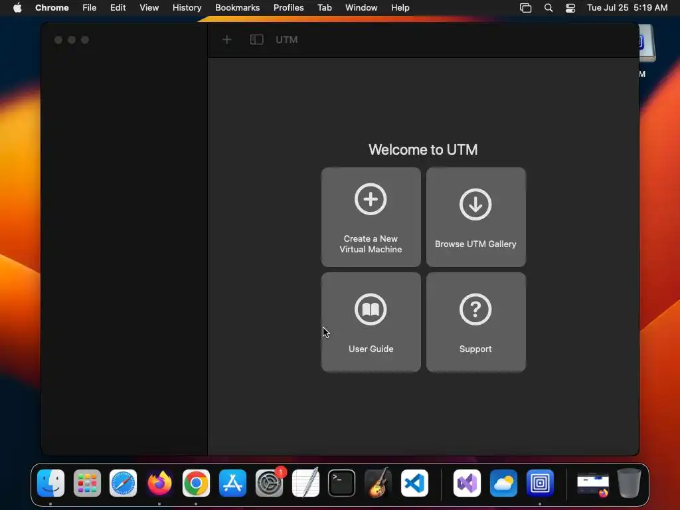The width and height of the screenshot is (680, 510).
Task: Switch to Chrome in the Dock
Action: click(x=196, y=483)
